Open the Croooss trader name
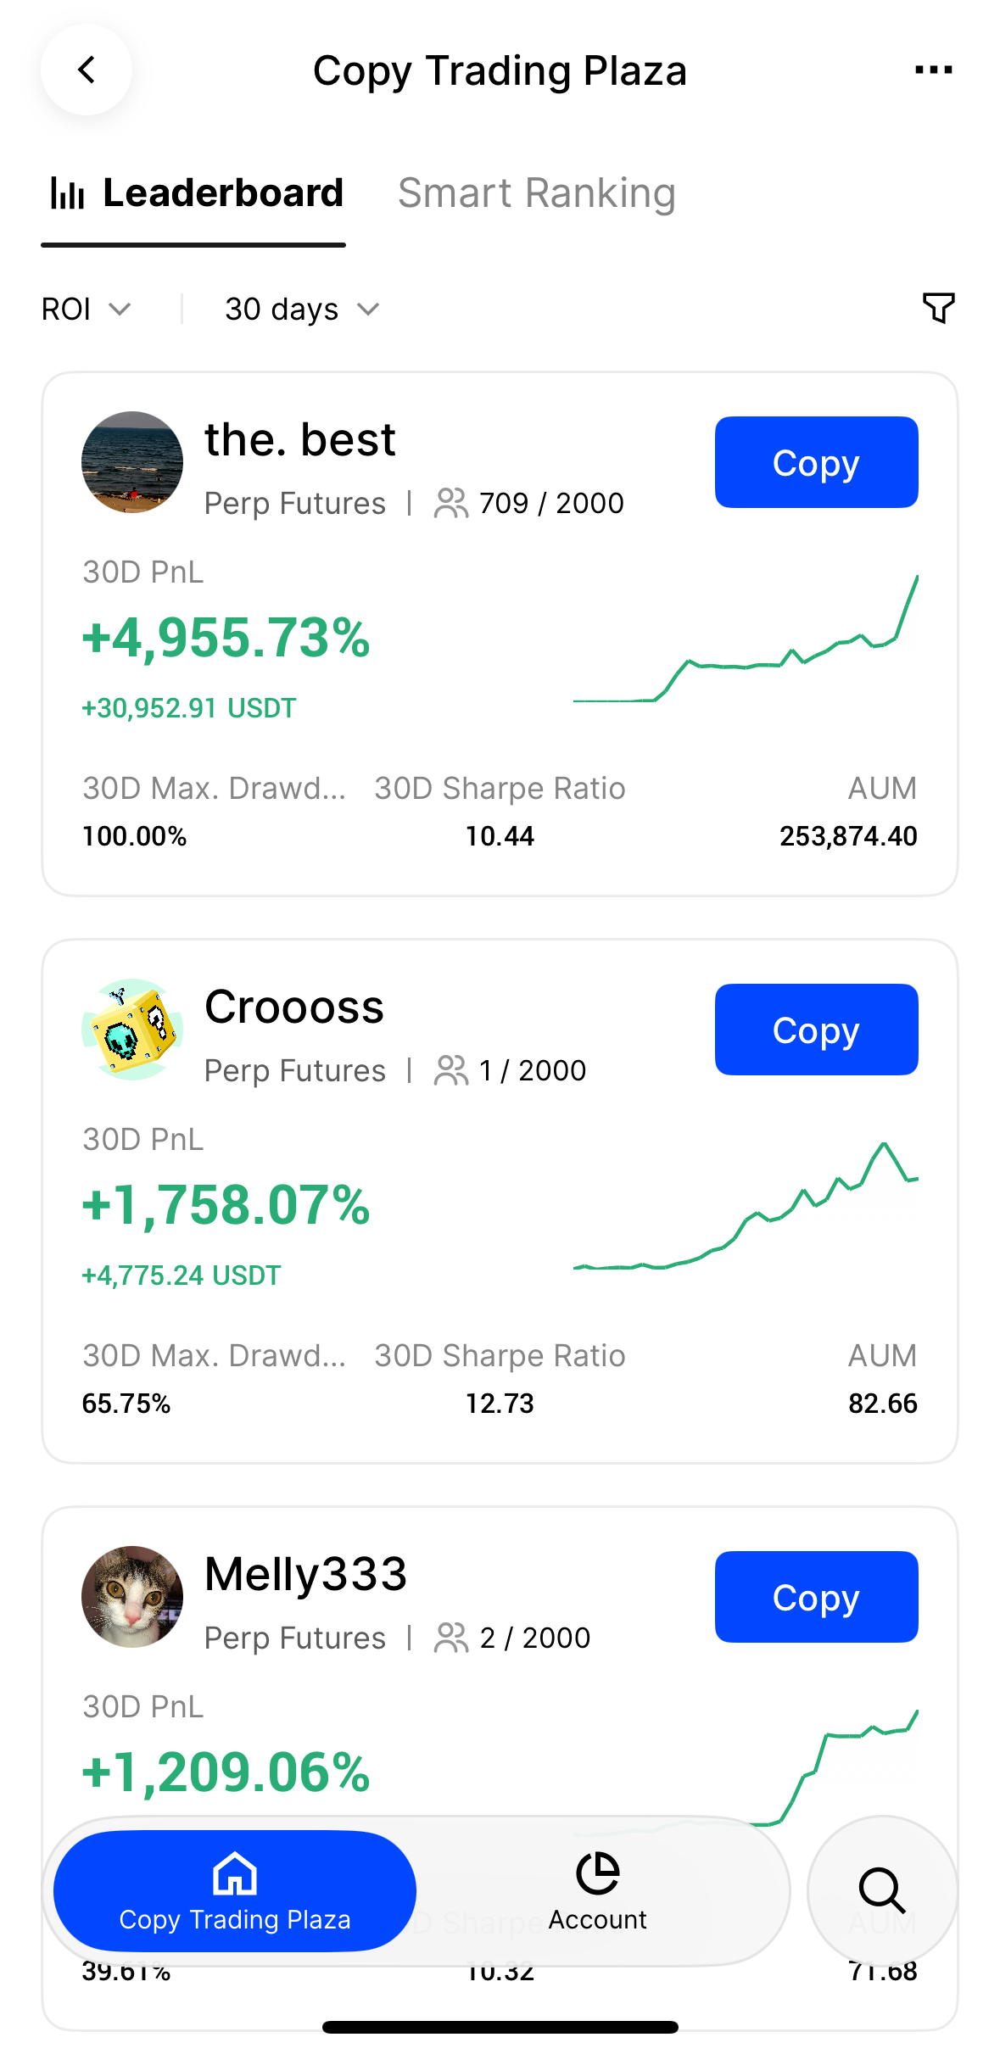The width and height of the screenshot is (1000, 2054). point(294,1007)
